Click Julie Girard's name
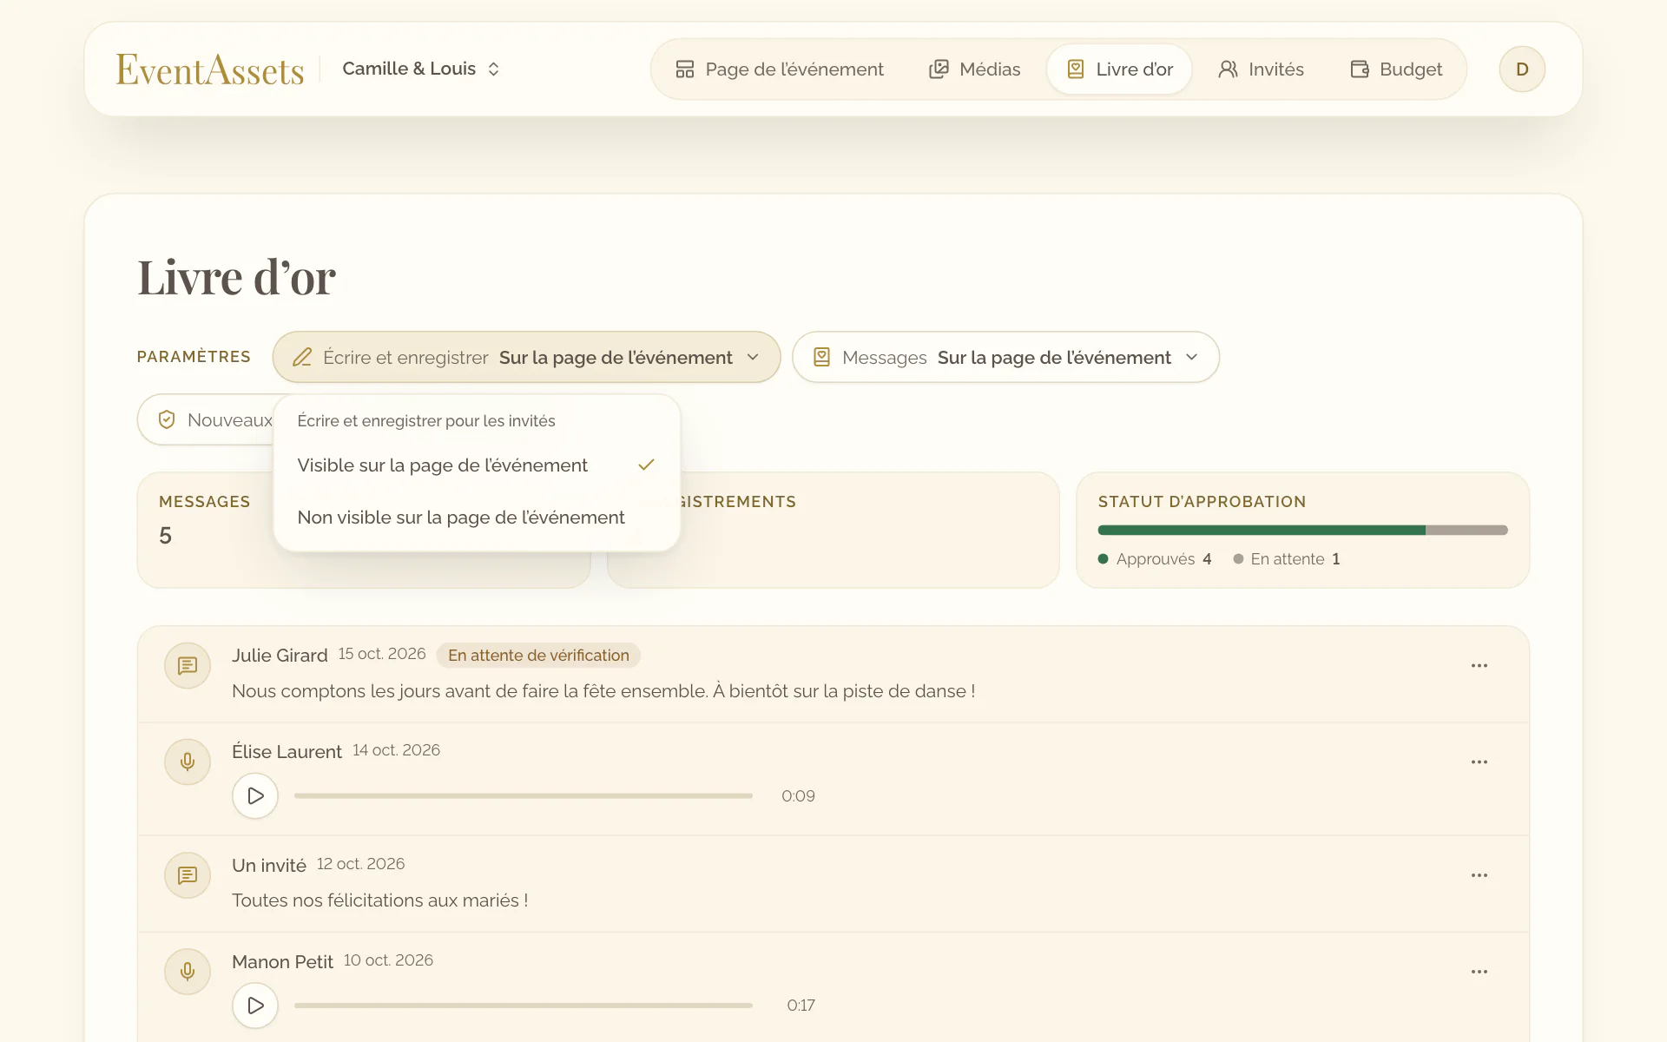The height and width of the screenshot is (1042, 1667). [280, 656]
